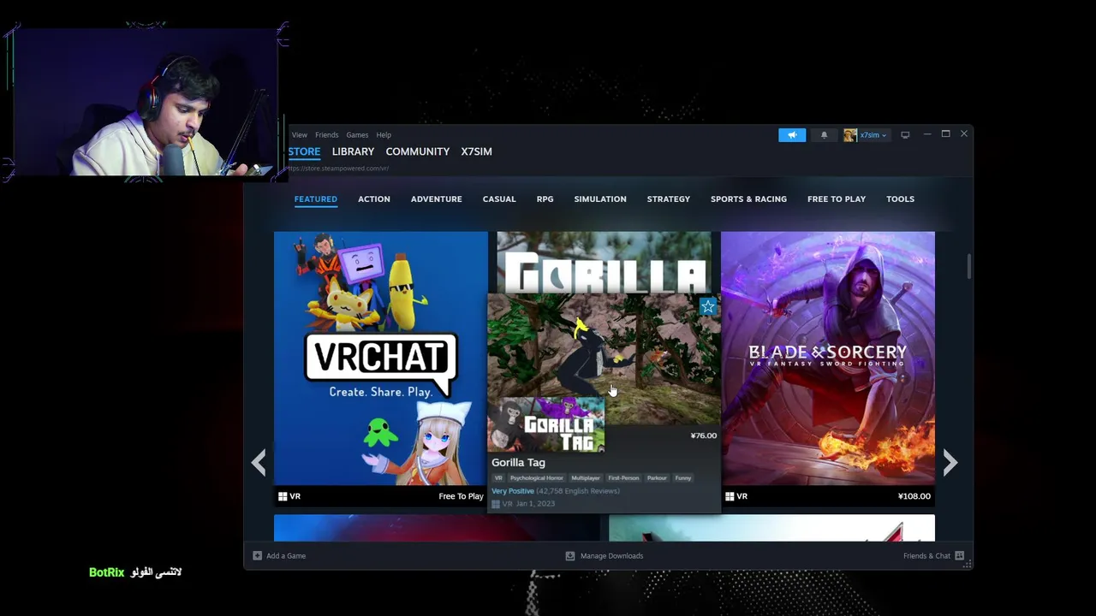Screen dimensions: 1096x616
Task: Select the STRATEGY category tab
Action: pyautogui.click(x=669, y=199)
